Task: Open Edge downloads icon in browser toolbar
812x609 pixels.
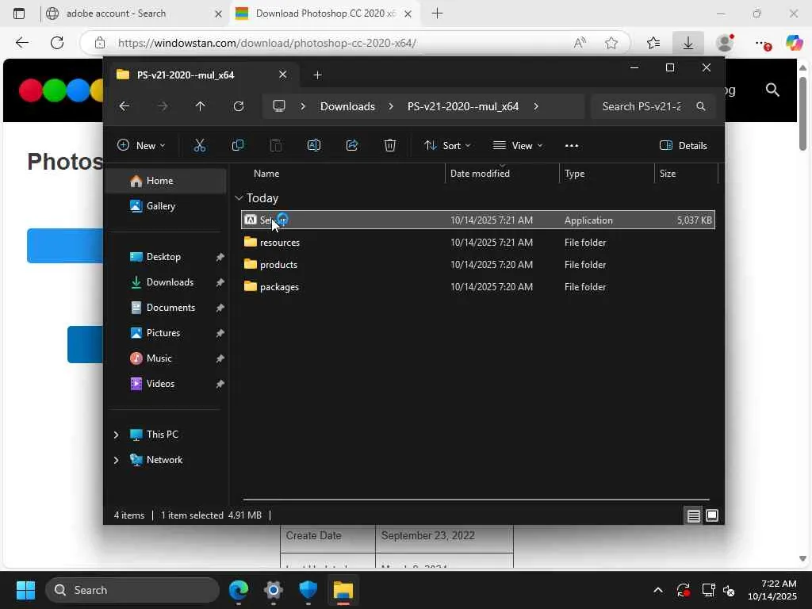Action: pyautogui.click(x=688, y=43)
